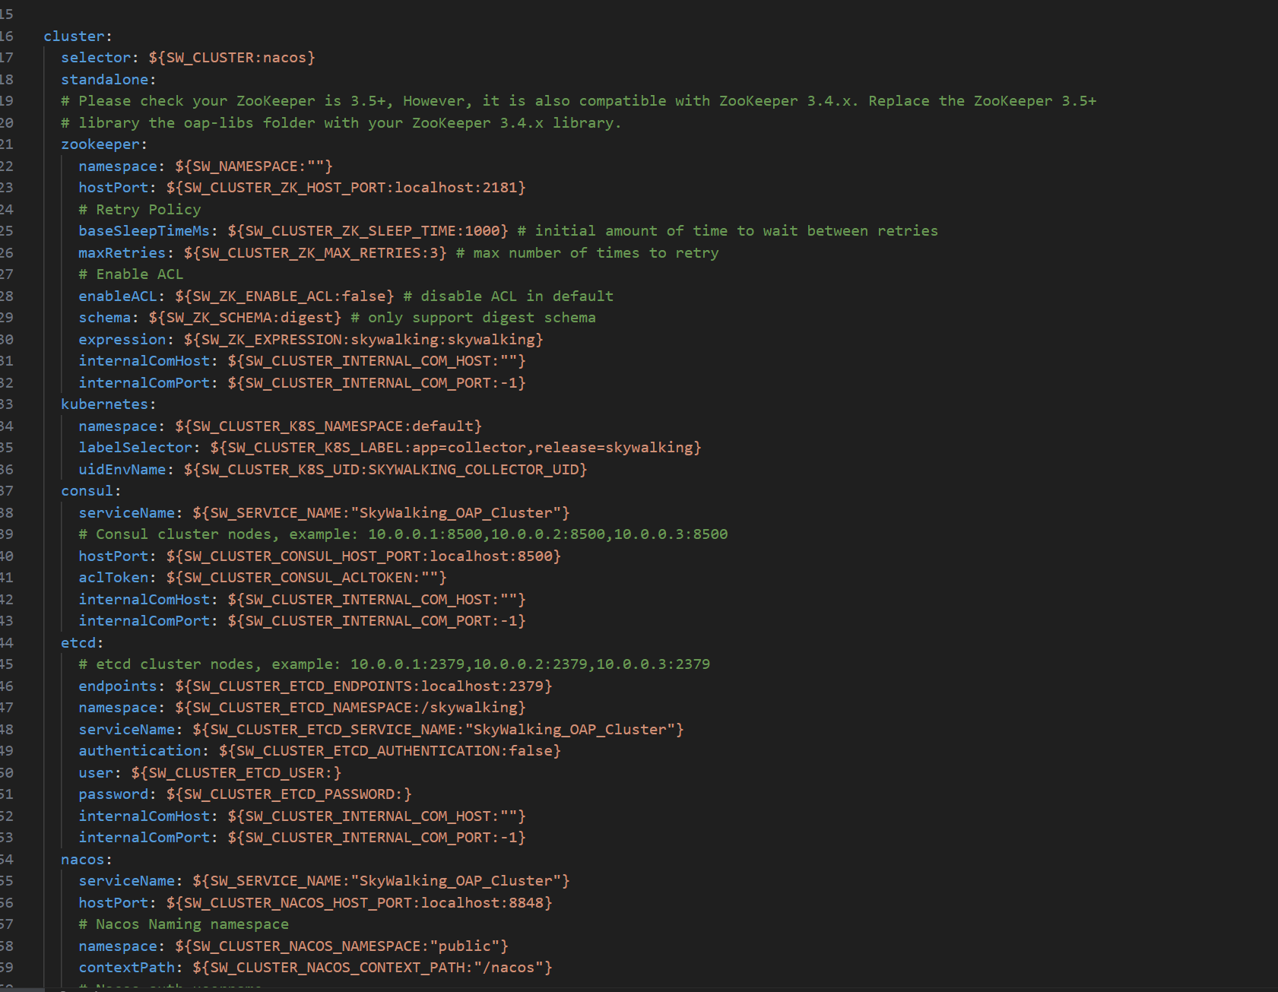Click the ${SW_NAMESPACE:""} value
The height and width of the screenshot is (992, 1278).
pyautogui.click(x=254, y=166)
